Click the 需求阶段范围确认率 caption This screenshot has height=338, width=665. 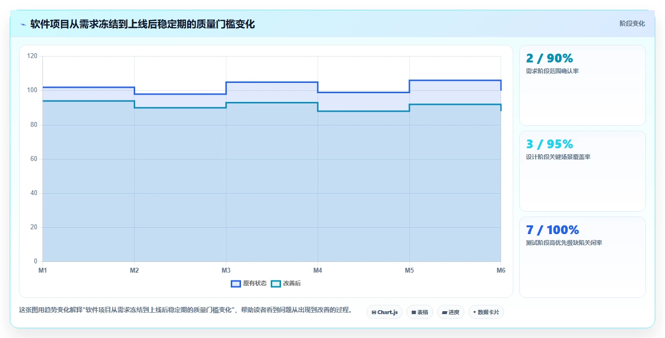[552, 71]
